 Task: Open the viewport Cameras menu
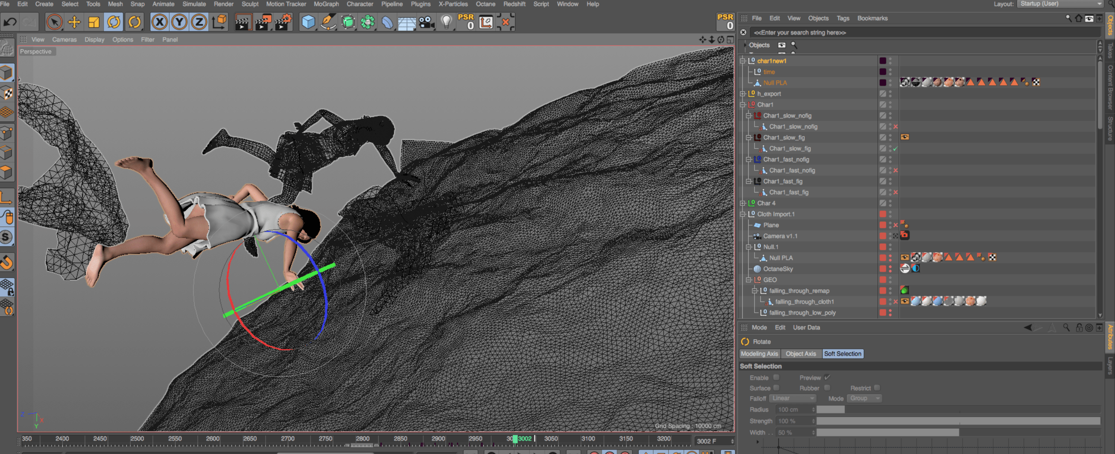pyautogui.click(x=64, y=39)
